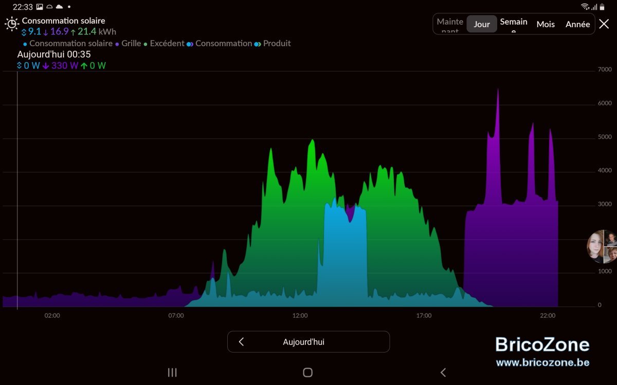This screenshot has width=617, height=385.
Task: Toggle the Grille legend series
Action: [128, 44]
